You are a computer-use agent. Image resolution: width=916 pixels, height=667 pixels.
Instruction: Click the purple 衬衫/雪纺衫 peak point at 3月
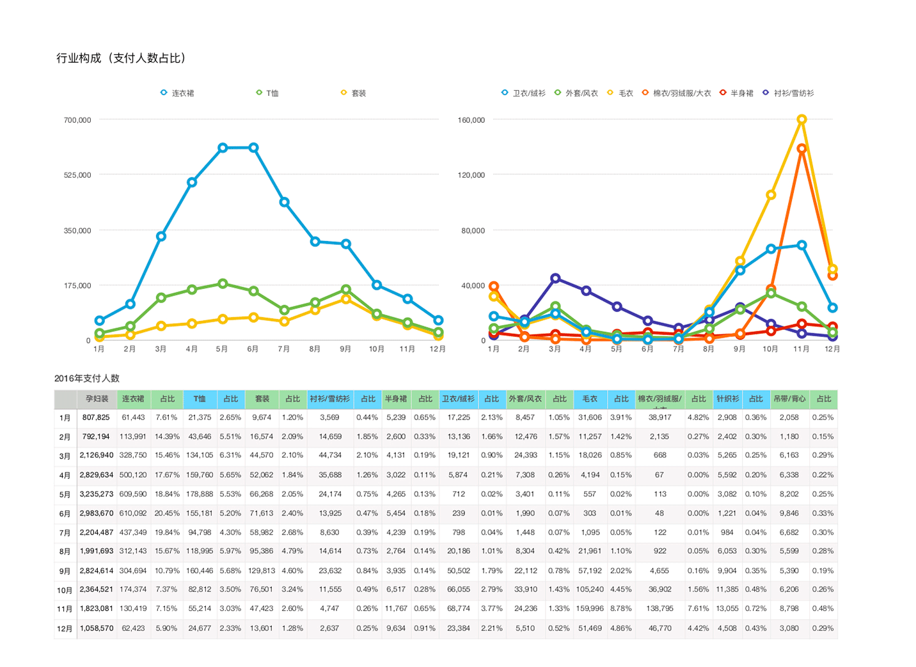coord(555,278)
